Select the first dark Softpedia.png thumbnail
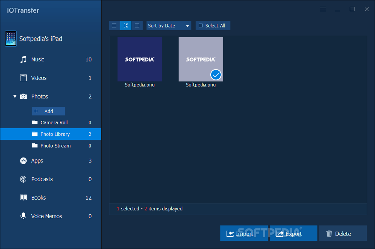Image resolution: width=375 pixels, height=249 pixels. (x=140, y=59)
